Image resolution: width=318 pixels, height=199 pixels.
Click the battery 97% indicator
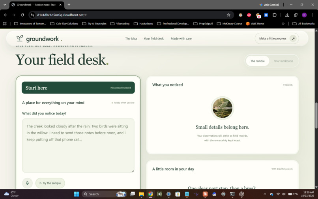tap(293, 194)
